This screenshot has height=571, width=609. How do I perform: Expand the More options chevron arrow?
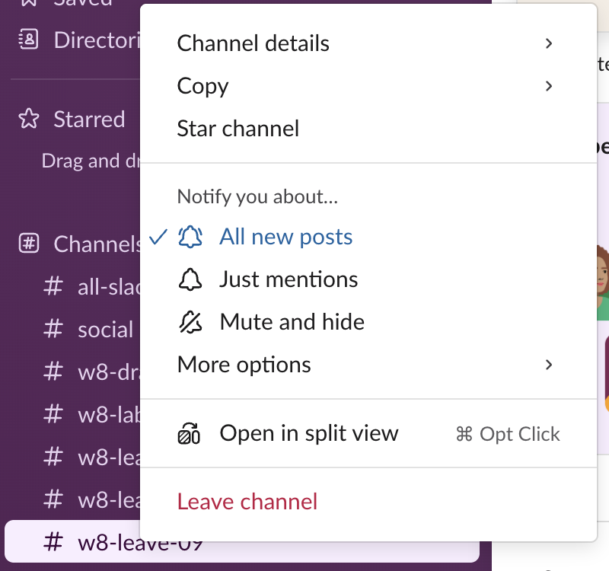coord(548,365)
